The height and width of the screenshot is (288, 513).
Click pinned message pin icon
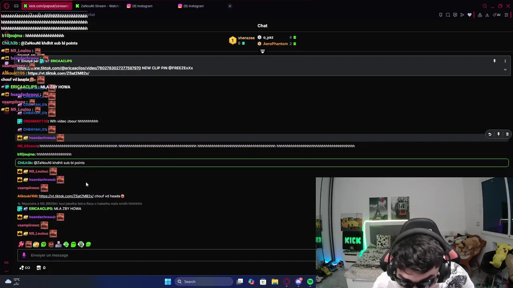495,61
